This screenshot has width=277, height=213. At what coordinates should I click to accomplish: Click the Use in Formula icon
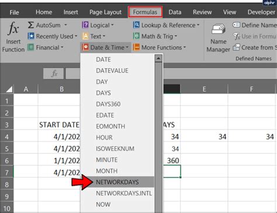(237, 36)
